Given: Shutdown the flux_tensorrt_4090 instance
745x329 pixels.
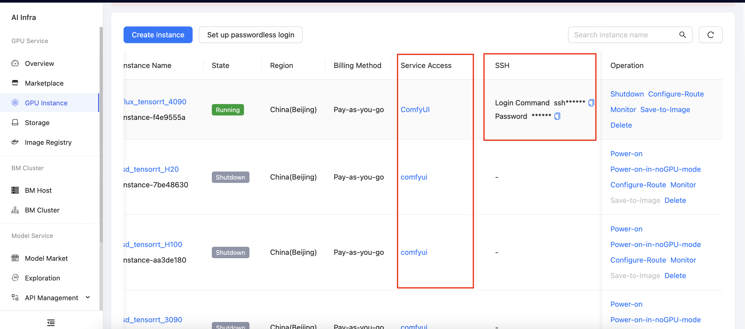Looking at the screenshot, I should [x=627, y=94].
